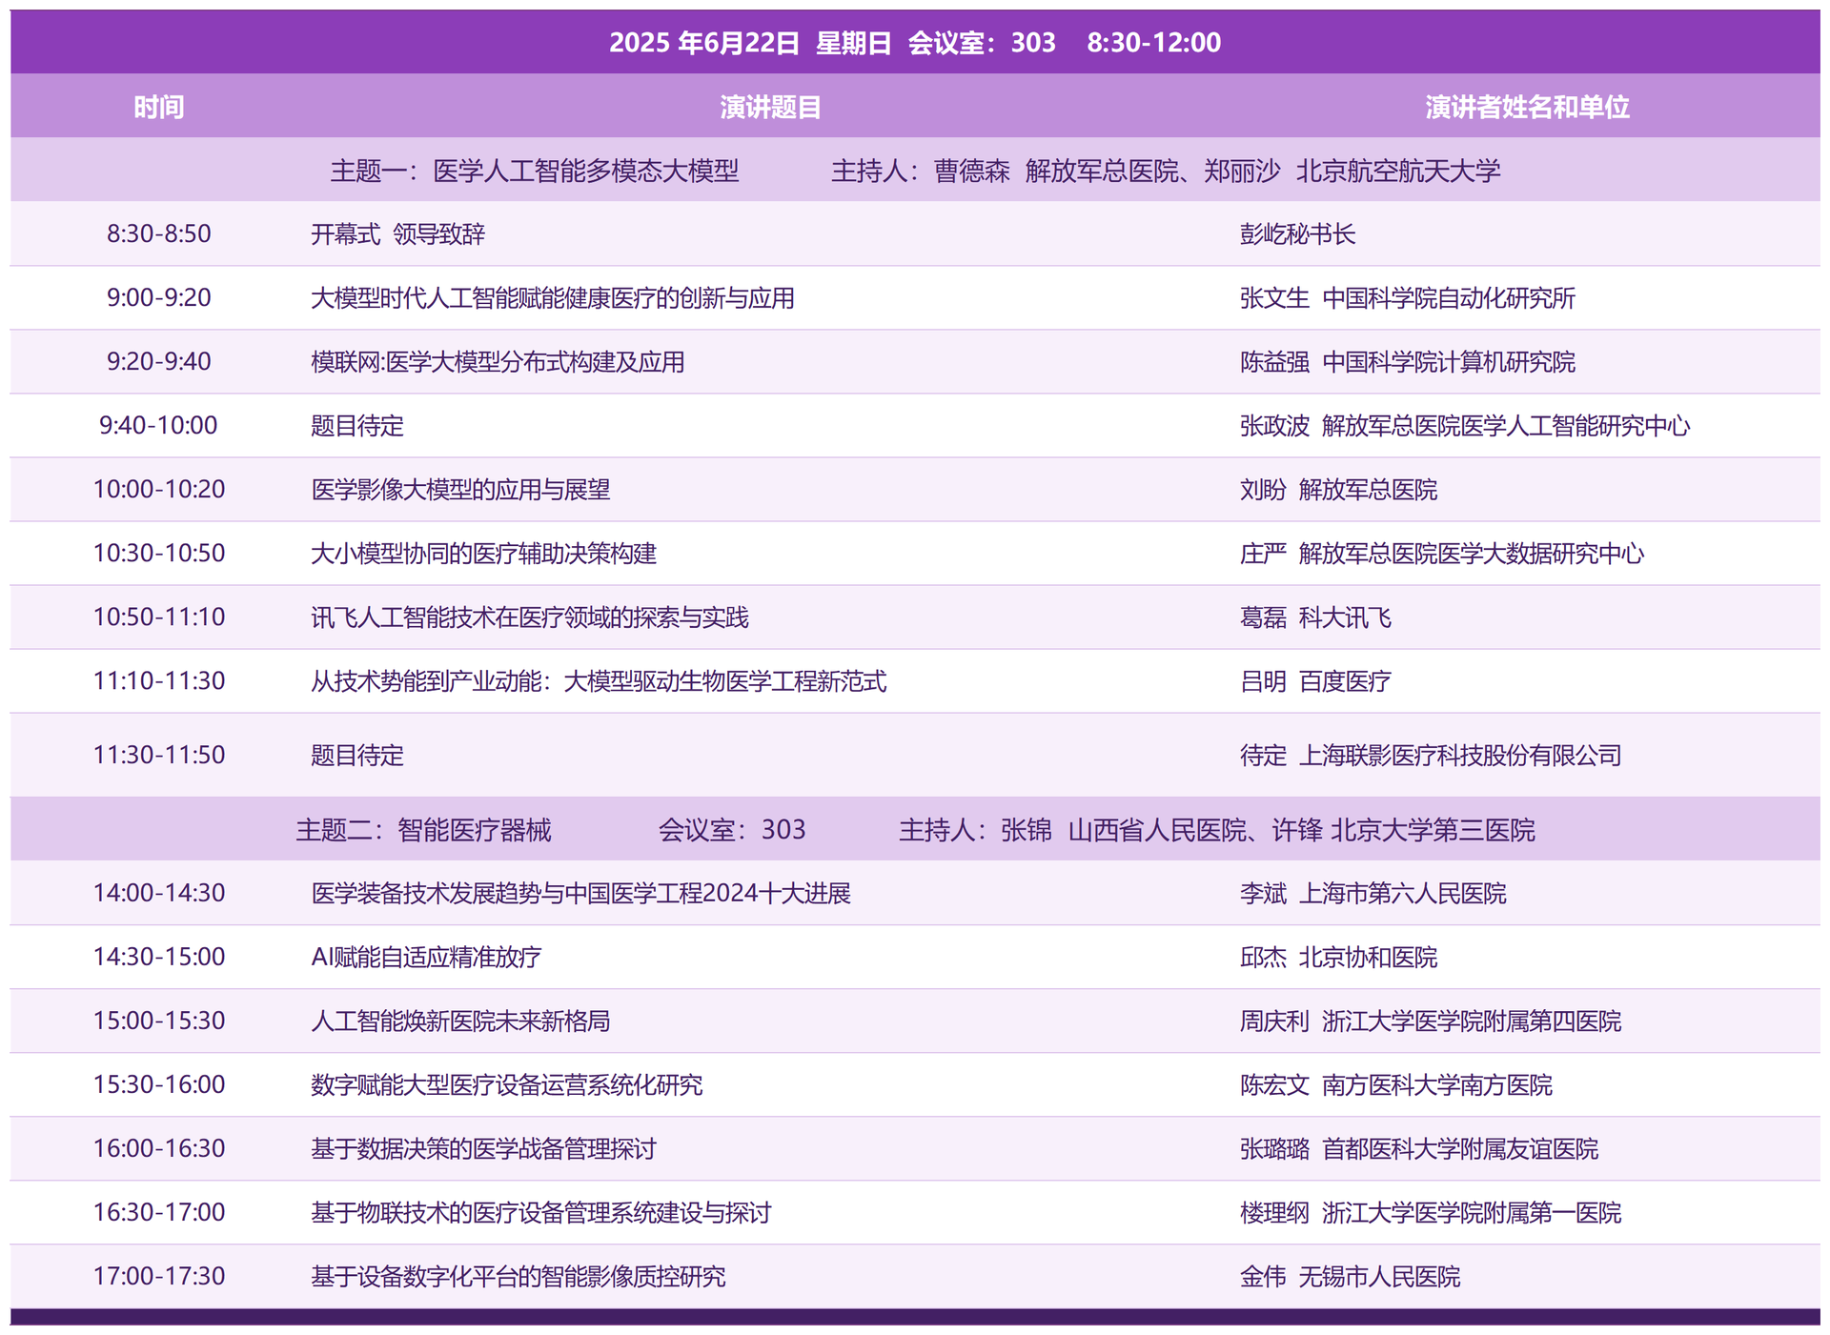Click the time cell '10:30-10:50'
This screenshot has width=1830, height=1335.
click(x=158, y=554)
